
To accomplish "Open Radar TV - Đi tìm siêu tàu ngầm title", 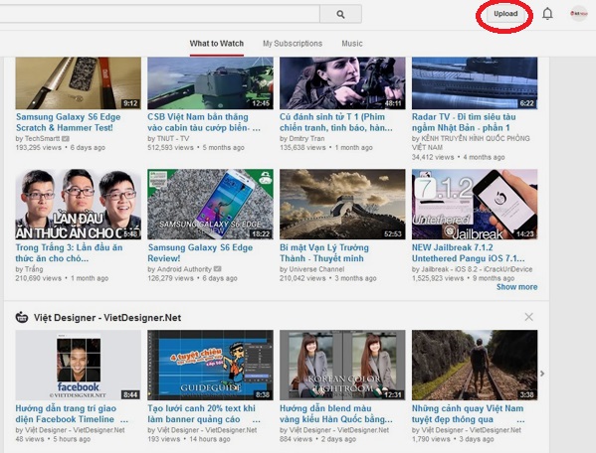I will point(464,122).
